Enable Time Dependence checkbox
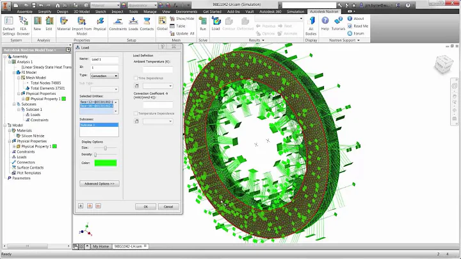 coord(136,78)
